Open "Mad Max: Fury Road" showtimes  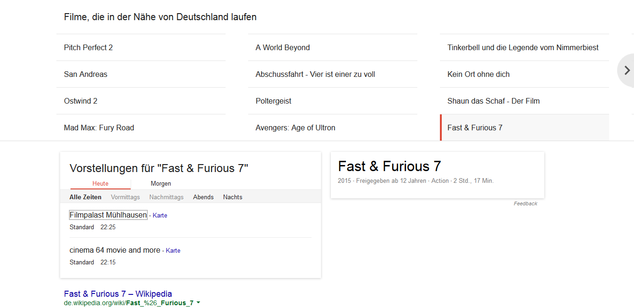click(x=99, y=128)
